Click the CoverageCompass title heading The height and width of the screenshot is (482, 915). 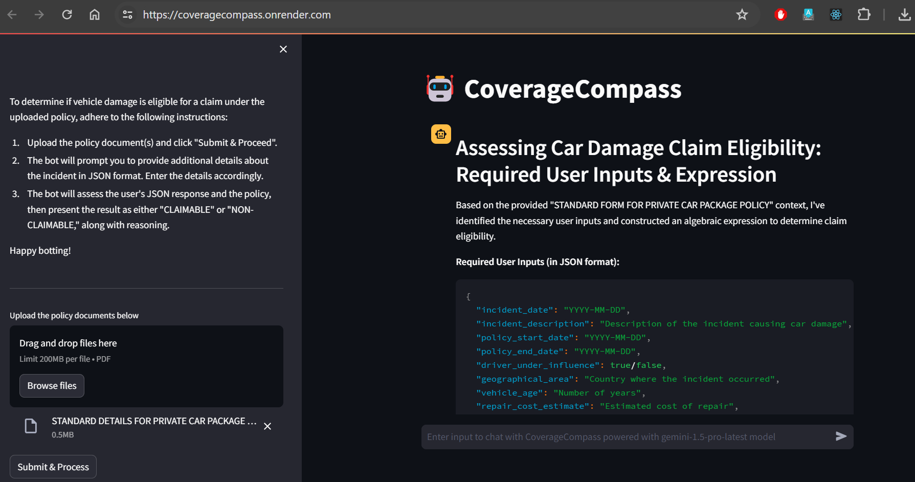click(573, 89)
